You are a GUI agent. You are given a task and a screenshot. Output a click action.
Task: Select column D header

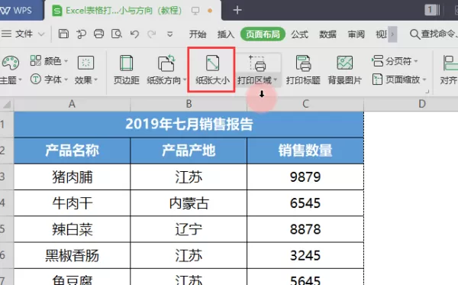(x=422, y=104)
